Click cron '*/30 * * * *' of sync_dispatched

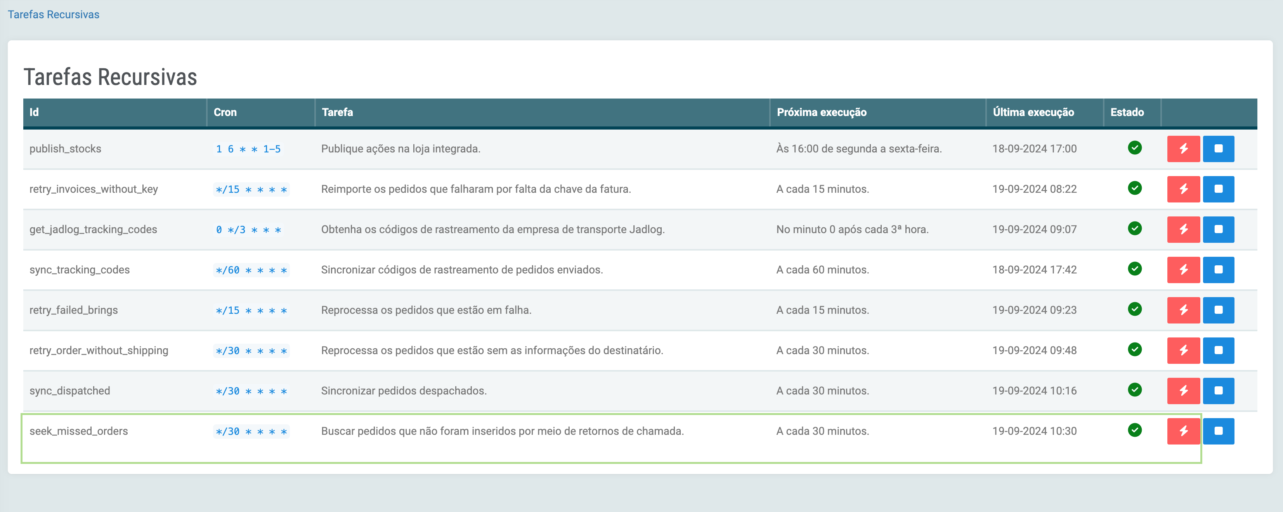251,391
